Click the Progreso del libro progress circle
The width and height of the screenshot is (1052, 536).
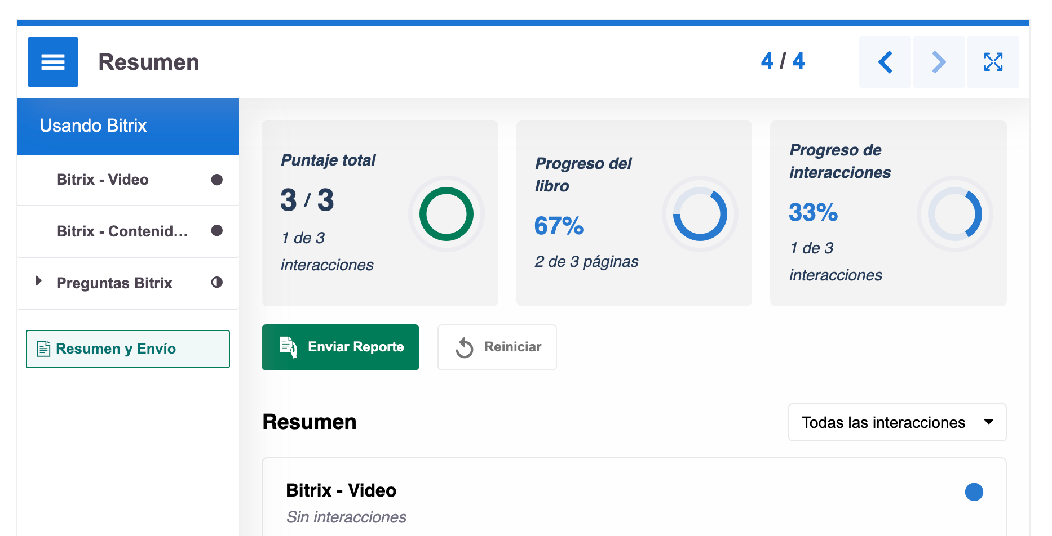(700, 214)
